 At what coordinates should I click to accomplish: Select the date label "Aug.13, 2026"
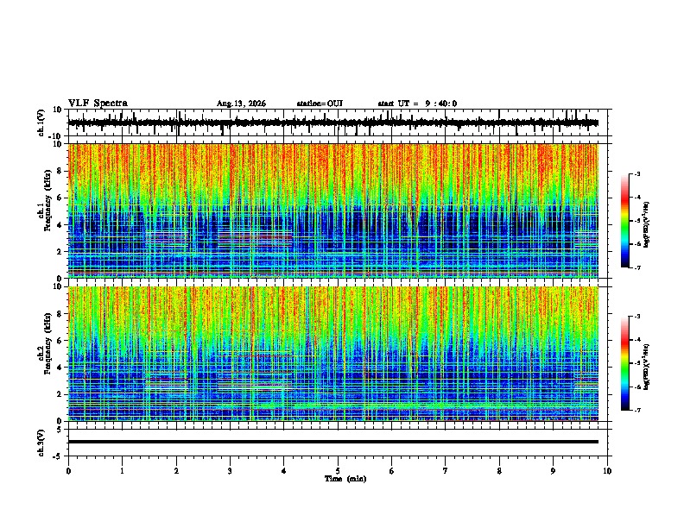[241, 104]
